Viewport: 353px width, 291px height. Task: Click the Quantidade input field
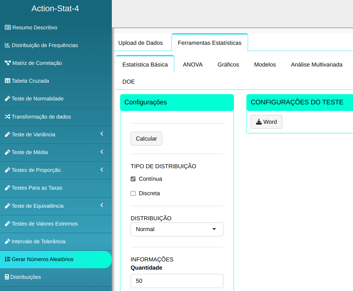pyautogui.click(x=177, y=281)
